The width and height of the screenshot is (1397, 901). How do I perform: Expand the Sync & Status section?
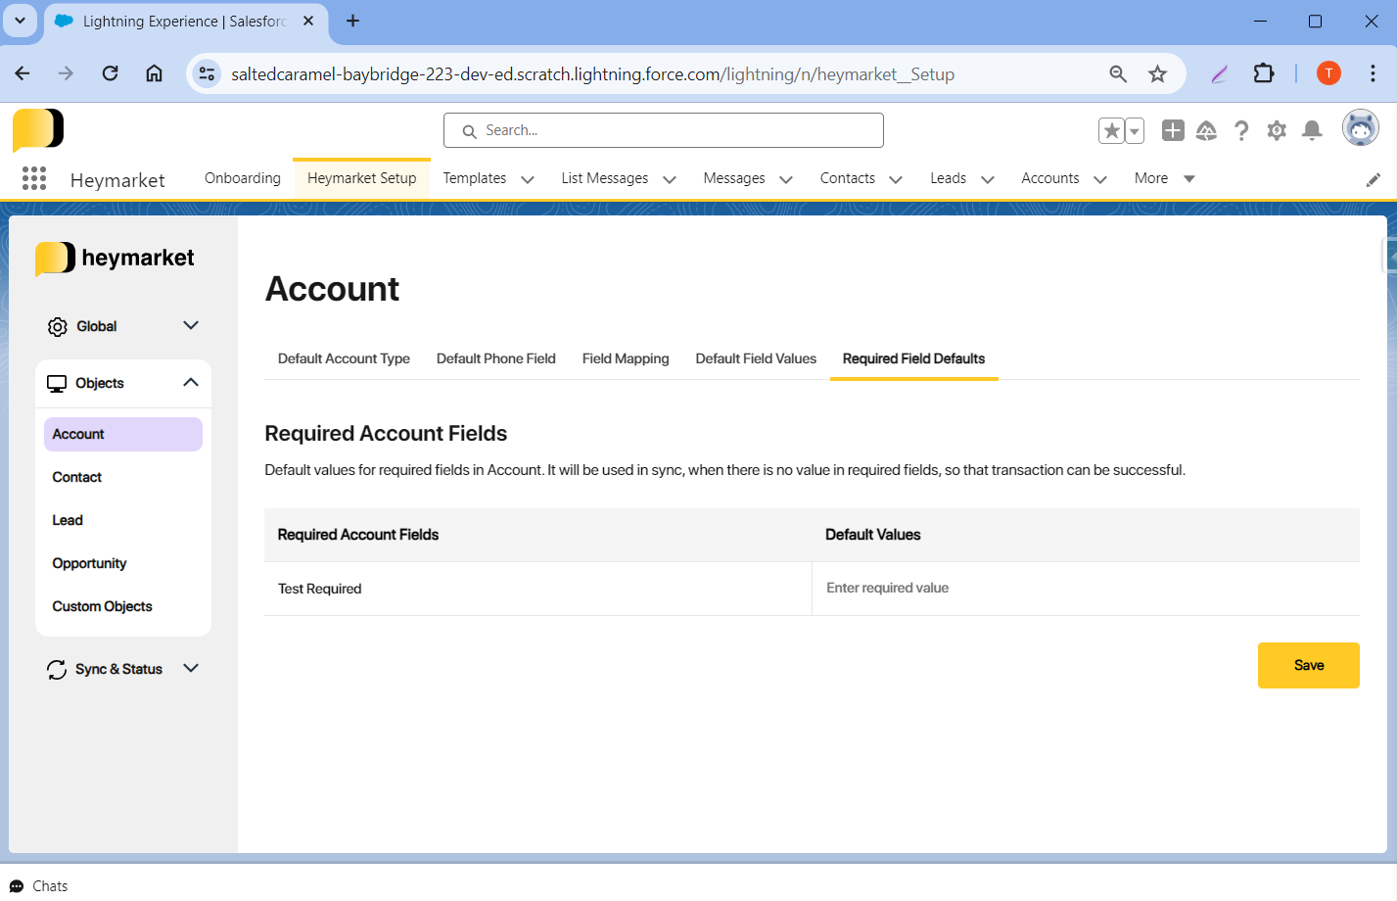point(191,668)
